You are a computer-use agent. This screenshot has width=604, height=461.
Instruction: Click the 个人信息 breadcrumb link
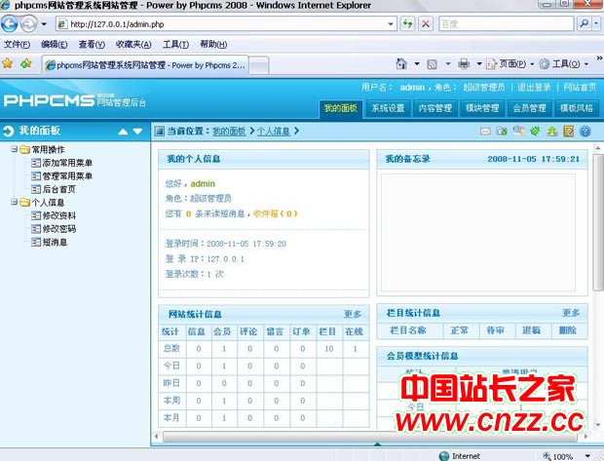(274, 131)
